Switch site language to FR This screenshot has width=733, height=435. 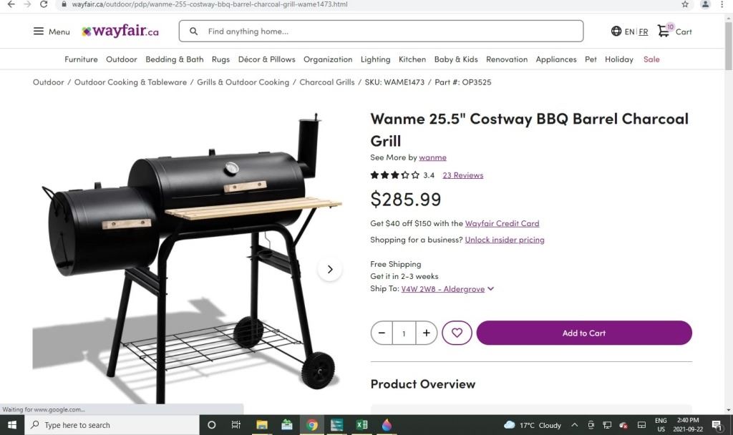coord(644,31)
